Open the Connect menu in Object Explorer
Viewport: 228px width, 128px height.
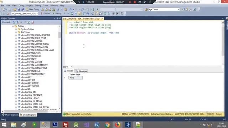[x=6, y=22]
